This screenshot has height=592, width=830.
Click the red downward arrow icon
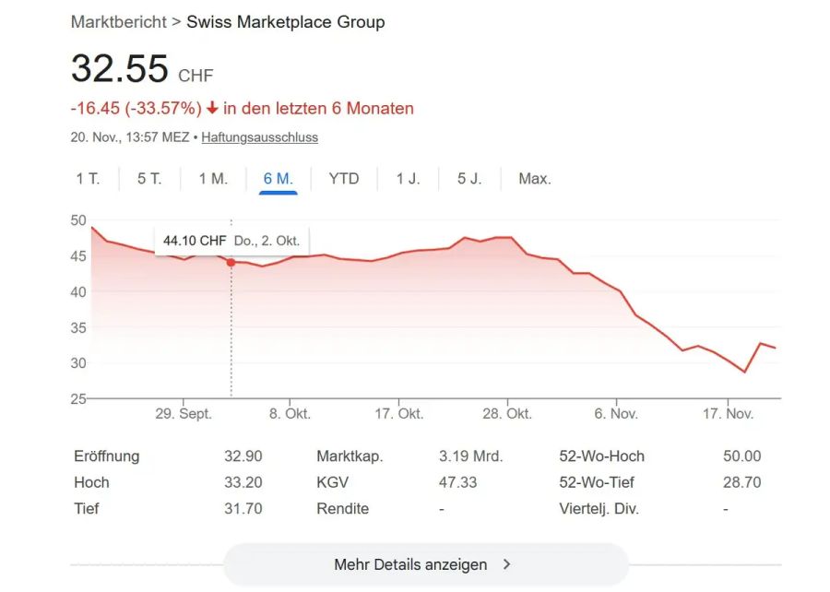[214, 108]
